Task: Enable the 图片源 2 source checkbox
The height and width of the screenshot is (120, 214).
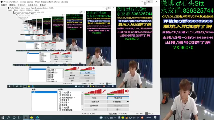Action: (60, 102)
